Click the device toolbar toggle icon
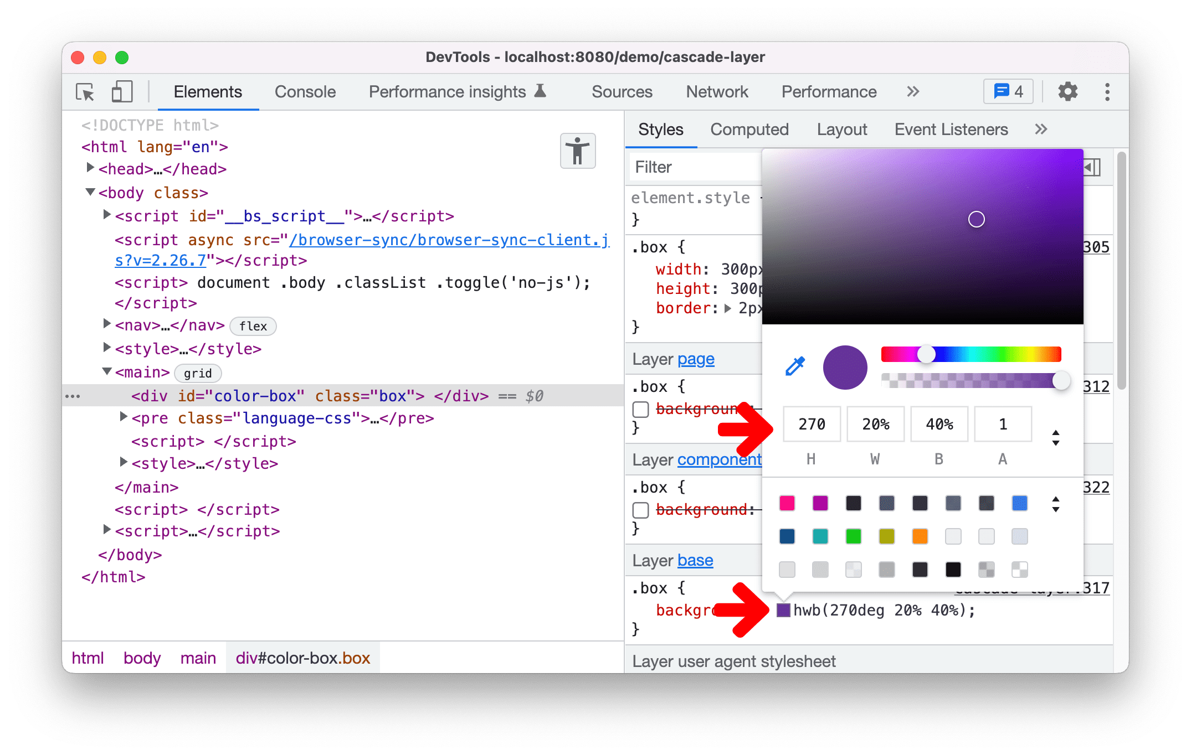 click(120, 92)
